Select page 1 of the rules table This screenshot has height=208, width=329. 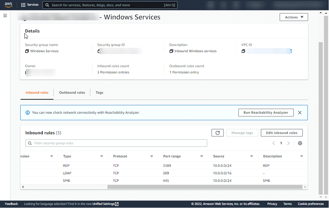pos(281,143)
